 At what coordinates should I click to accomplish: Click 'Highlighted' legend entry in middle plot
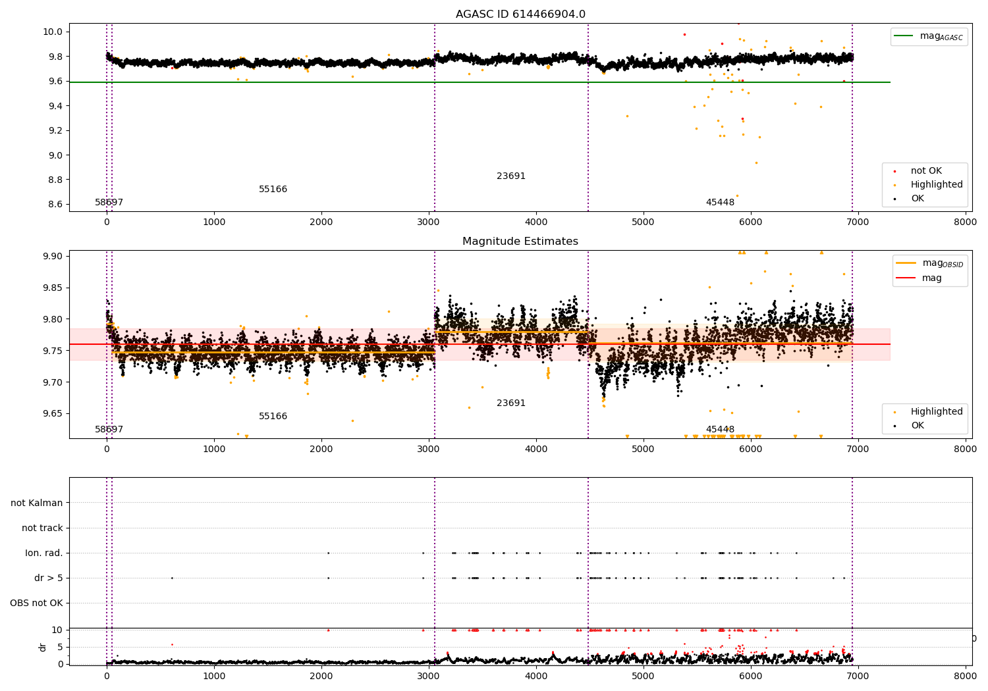click(x=928, y=412)
